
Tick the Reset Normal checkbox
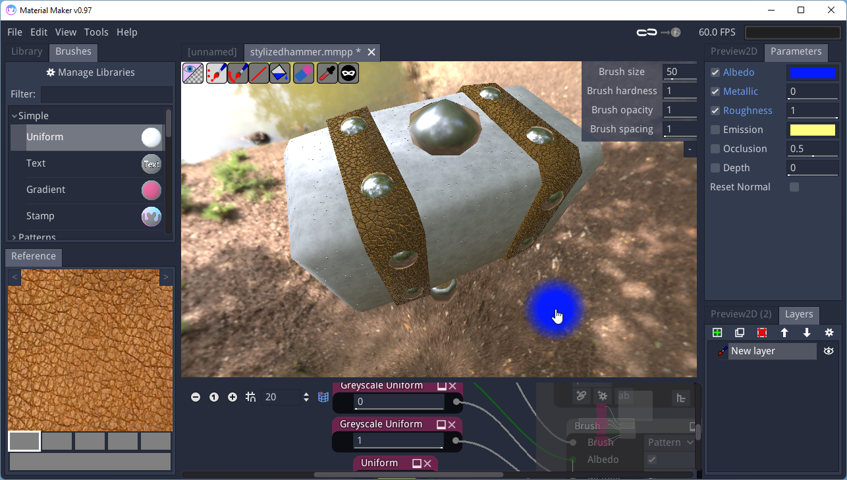[x=794, y=187]
